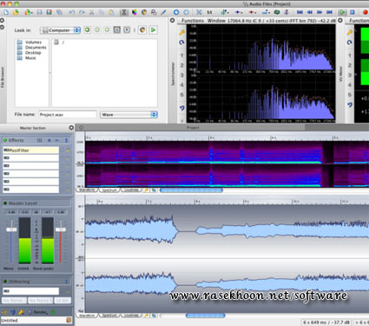This screenshot has height=326, width=369.
Task: Click the Undo arrow in main toolbar
Action: point(72,12)
